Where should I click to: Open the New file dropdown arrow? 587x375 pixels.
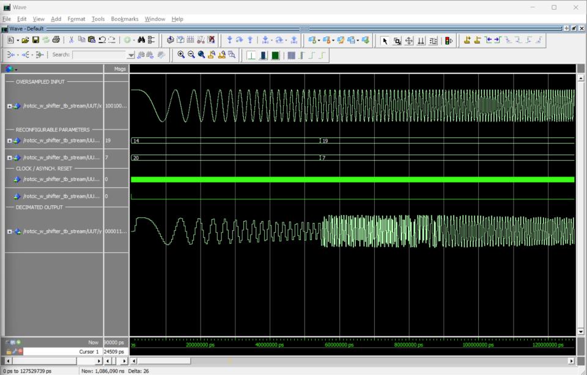tap(18, 40)
